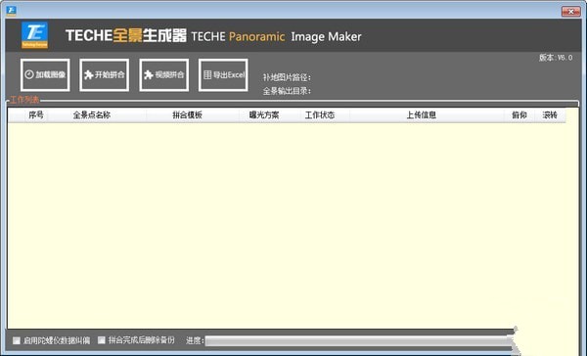Screen dimensions: 587x356
Task: Click the small app icon in title bar
Action: click(x=11, y=11)
